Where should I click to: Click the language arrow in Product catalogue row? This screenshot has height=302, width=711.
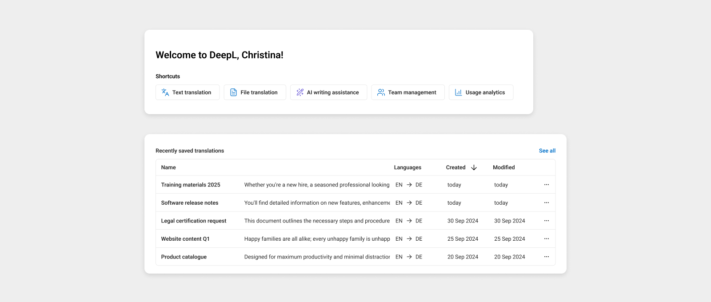[409, 257]
